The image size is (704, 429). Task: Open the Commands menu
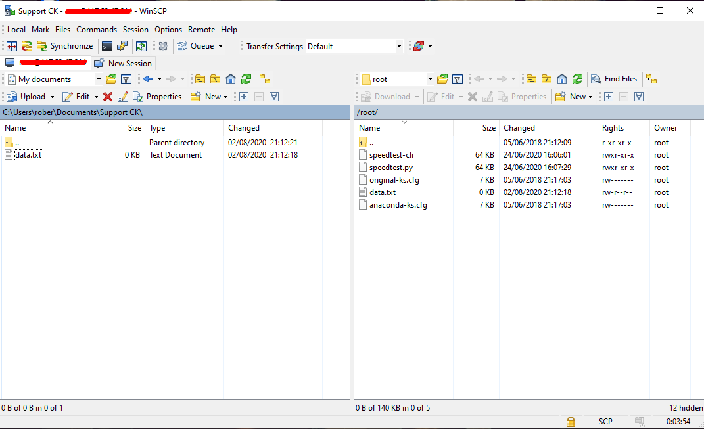coord(97,30)
